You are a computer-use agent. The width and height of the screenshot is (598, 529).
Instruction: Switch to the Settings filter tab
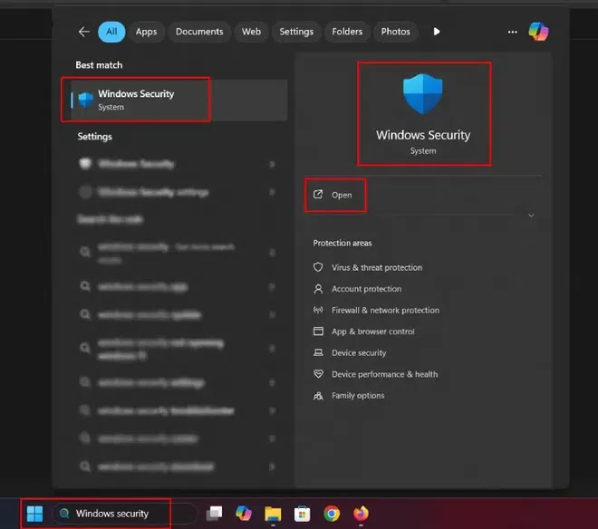pos(296,32)
